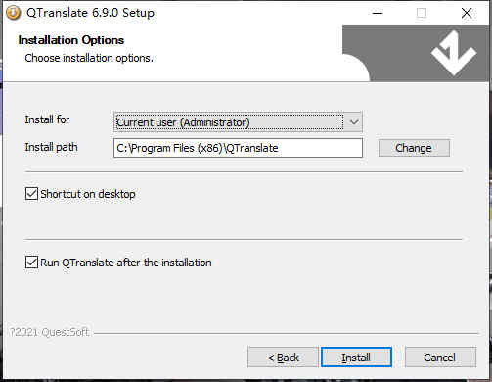Image resolution: width=492 pixels, height=382 pixels.
Task: Close the setup window with the X icon
Action: [x=467, y=13]
